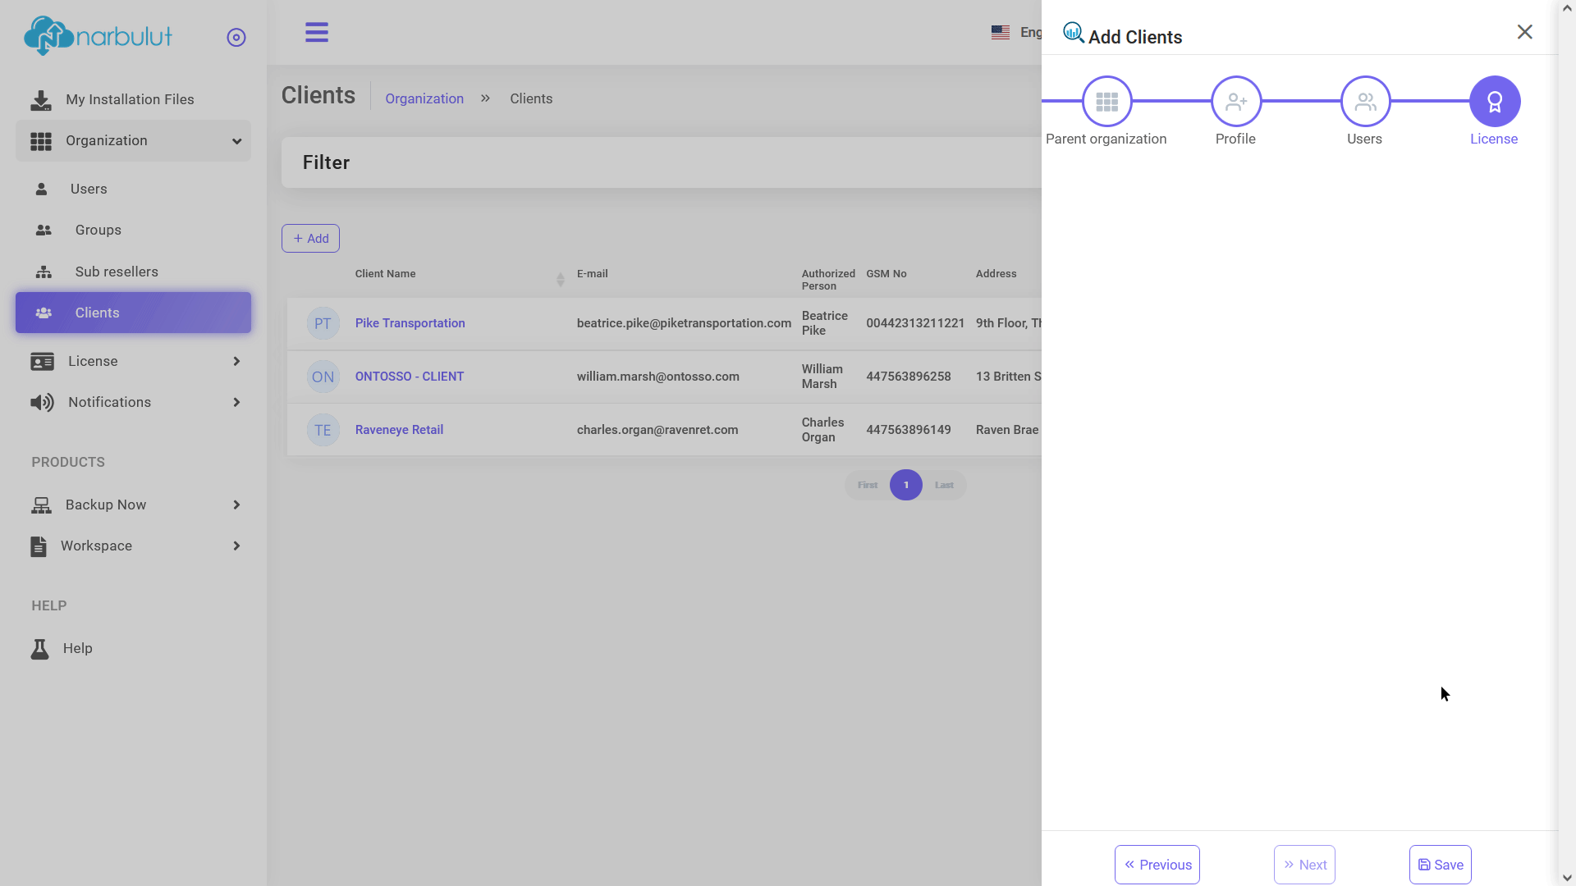
Task: Open ONTOSSO - CLIENT link
Action: 410,377
